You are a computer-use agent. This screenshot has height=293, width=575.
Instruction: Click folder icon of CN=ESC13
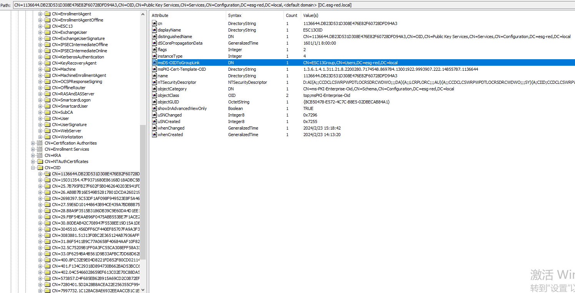click(47, 26)
